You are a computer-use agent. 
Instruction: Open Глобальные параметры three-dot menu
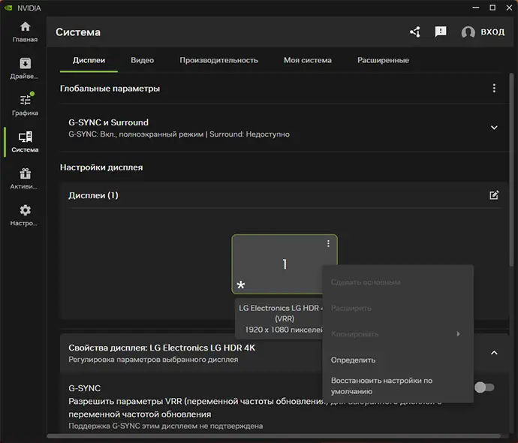tap(494, 88)
